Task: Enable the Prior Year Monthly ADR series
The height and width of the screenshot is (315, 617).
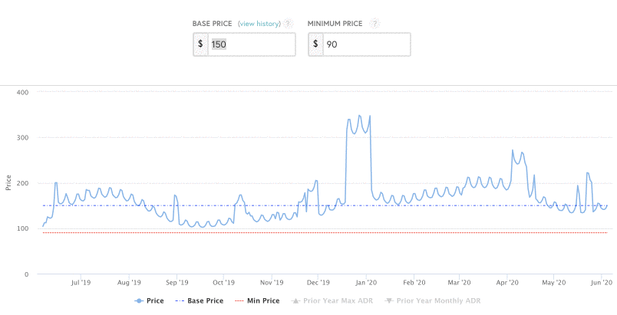Action: point(433,301)
